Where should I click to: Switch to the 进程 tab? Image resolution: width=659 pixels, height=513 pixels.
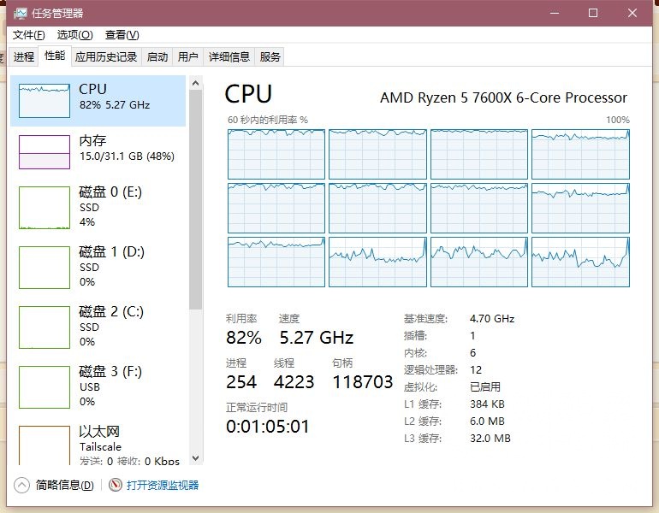[x=24, y=56]
